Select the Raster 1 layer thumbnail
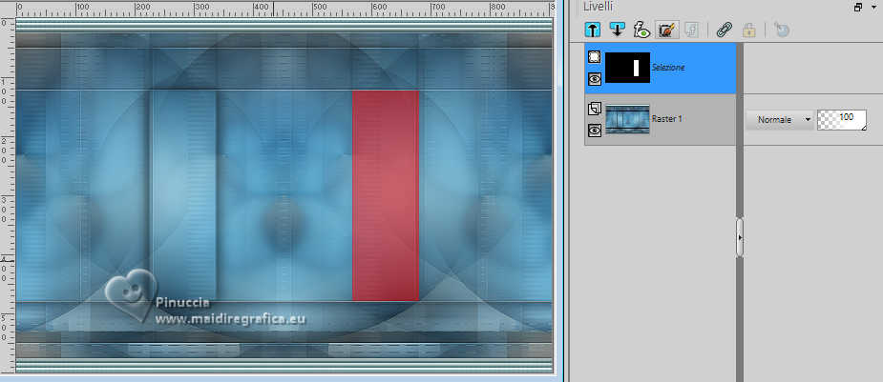883x382 pixels. [x=627, y=119]
